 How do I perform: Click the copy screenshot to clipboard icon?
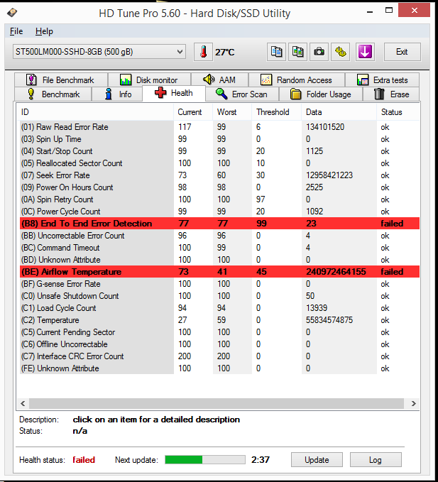(297, 52)
